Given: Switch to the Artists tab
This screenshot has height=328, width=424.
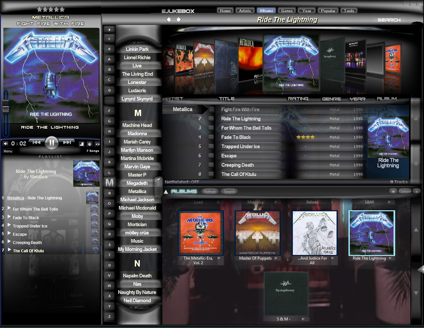Looking at the screenshot, I should tap(245, 11).
